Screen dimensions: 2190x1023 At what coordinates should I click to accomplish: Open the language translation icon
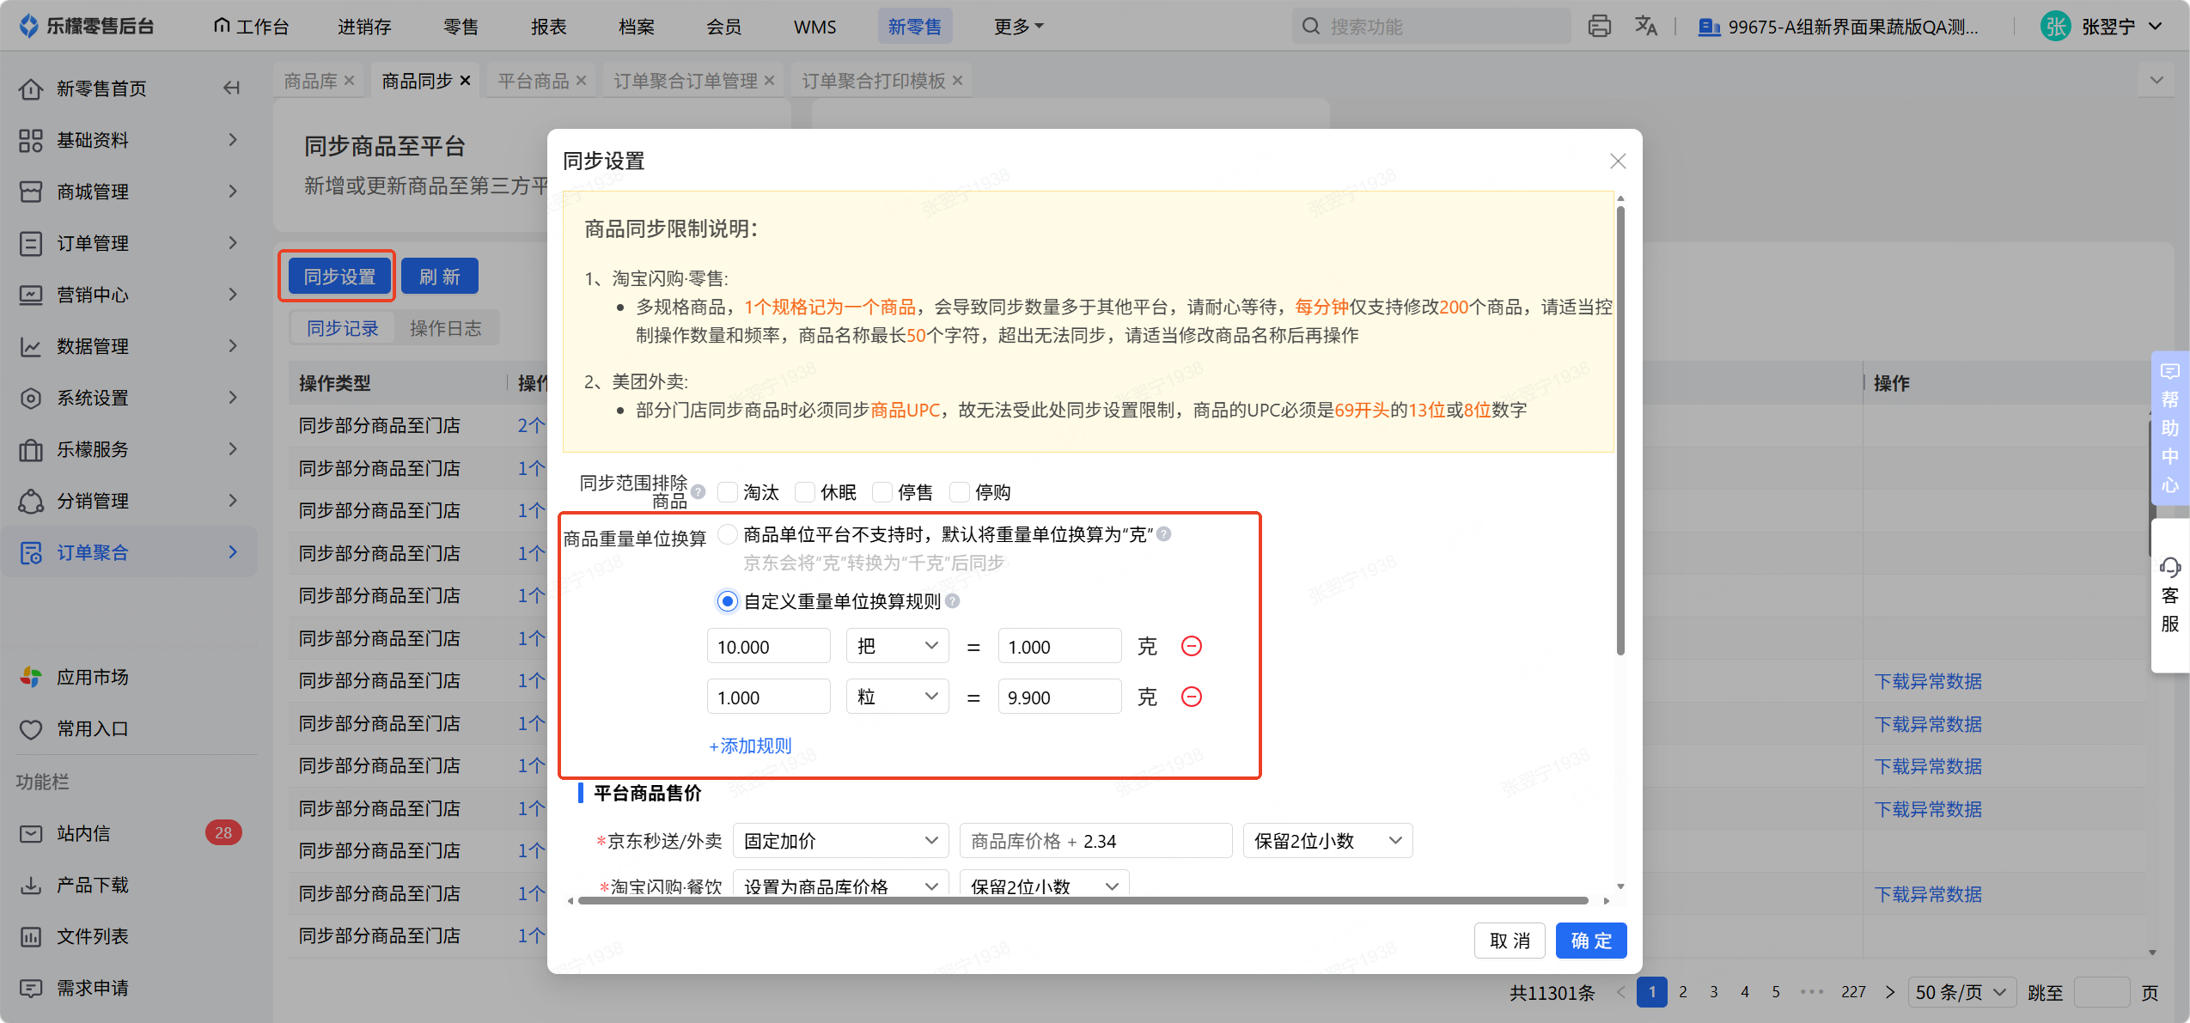click(1645, 27)
